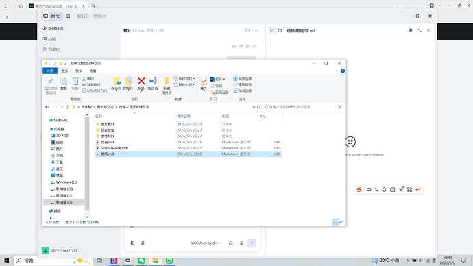Image resolution: width=473 pixels, height=266 pixels.
Task: Click the Explorer up-one-level arrow
Action: point(68,107)
